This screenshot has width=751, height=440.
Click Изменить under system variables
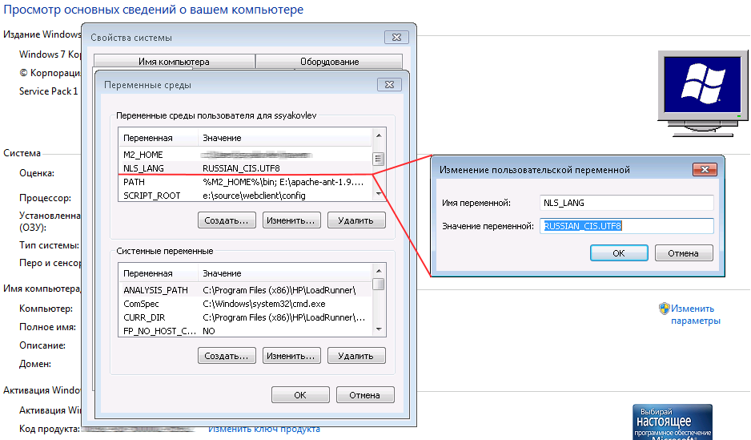pos(291,356)
